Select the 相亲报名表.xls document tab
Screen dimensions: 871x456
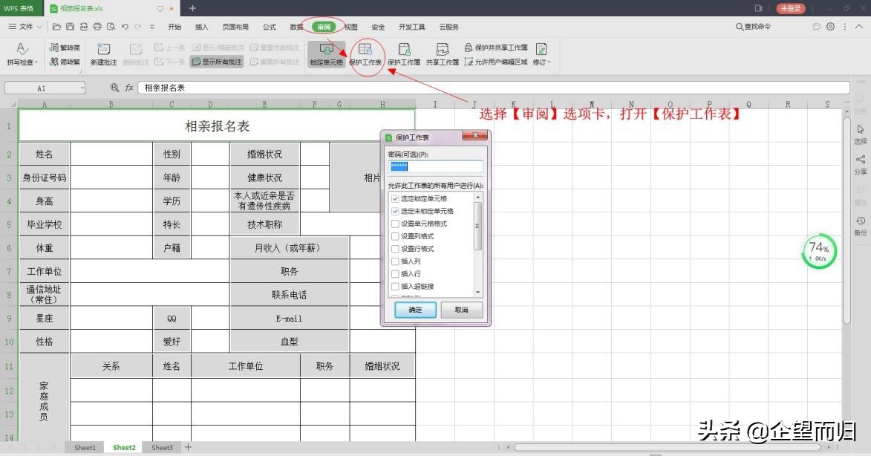tap(81, 8)
